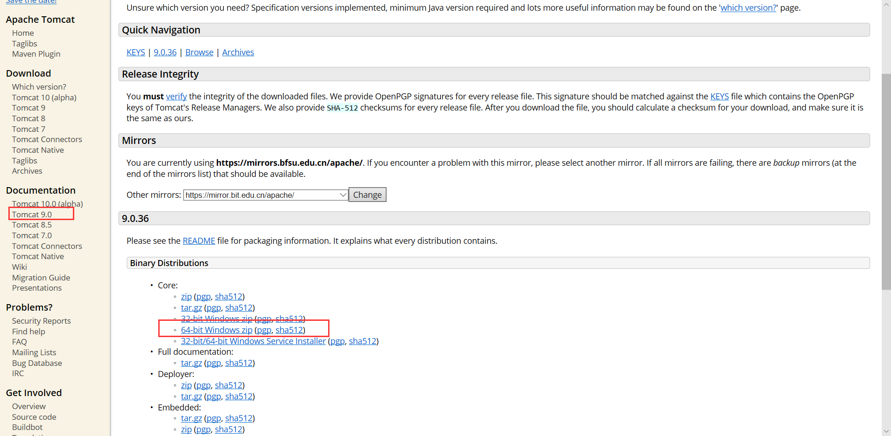This screenshot has width=891, height=436.
Task: Jump to 9.0.36 in Quick Navigation
Action: (x=165, y=52)
